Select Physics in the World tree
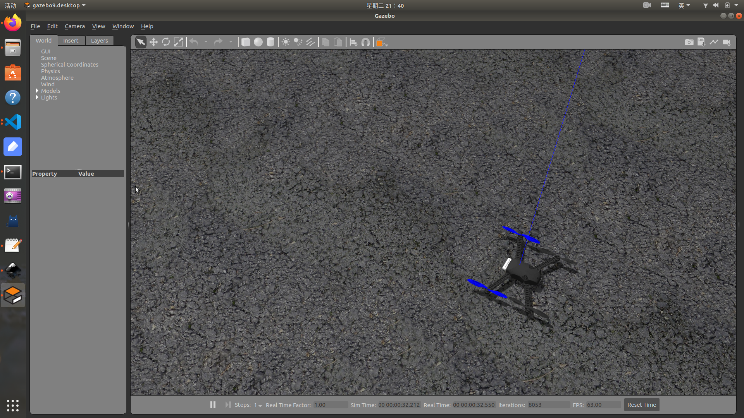This screenshot has width=744, height=418. point(50,71)
